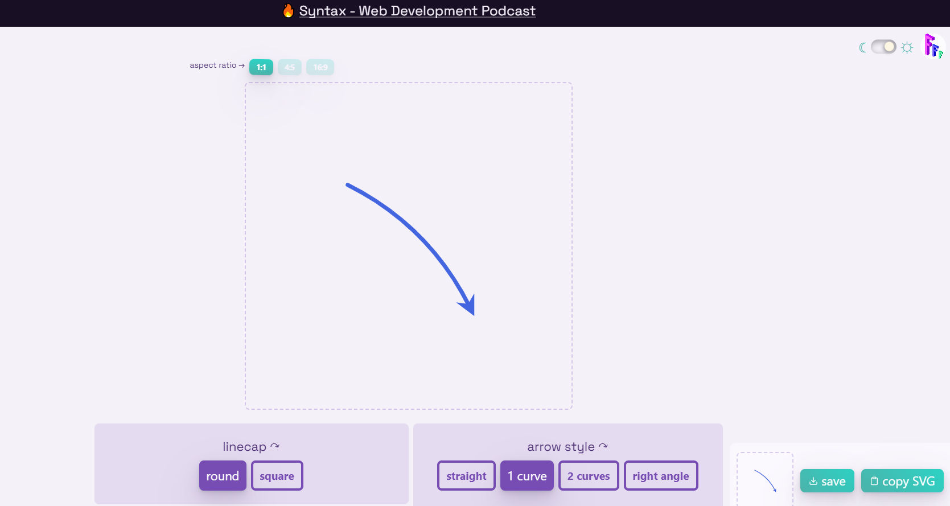Select the 16:9 aspect ratio
The width and height of the screenshot is (950, 506).
point(320,67)
